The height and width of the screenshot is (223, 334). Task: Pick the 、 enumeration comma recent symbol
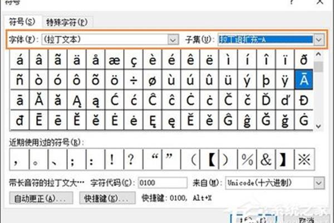coord(58,159)
